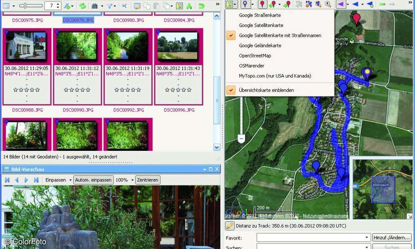The height and width of the screenshot is (249, 415).
Task: Expand the filter funnel dropdown arrow
Action: (115, 6)
